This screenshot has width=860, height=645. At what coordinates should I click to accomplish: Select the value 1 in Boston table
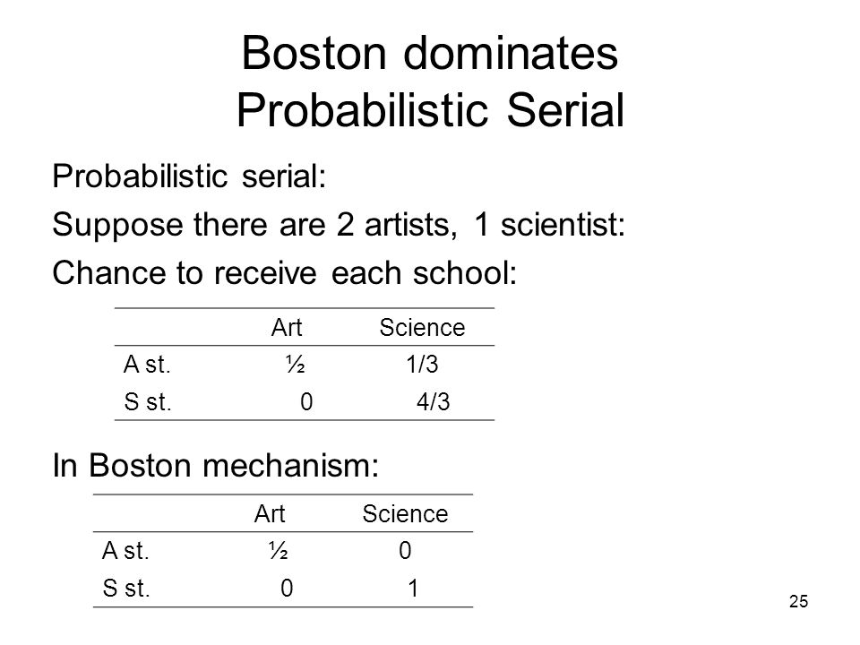(413, 588)
